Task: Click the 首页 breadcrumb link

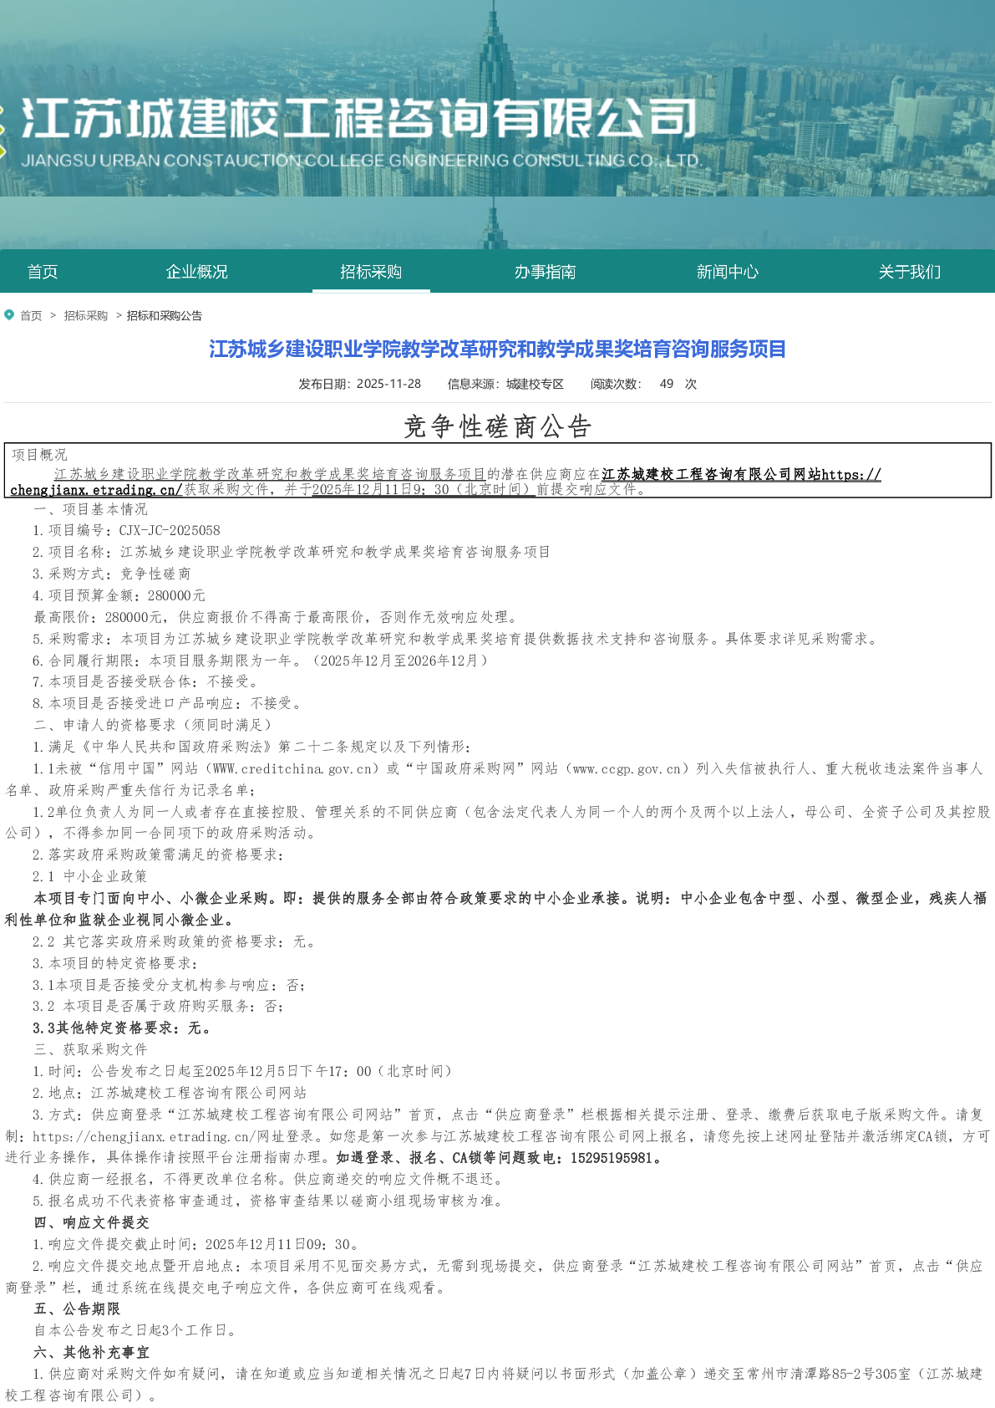Action: click(31, 316)
